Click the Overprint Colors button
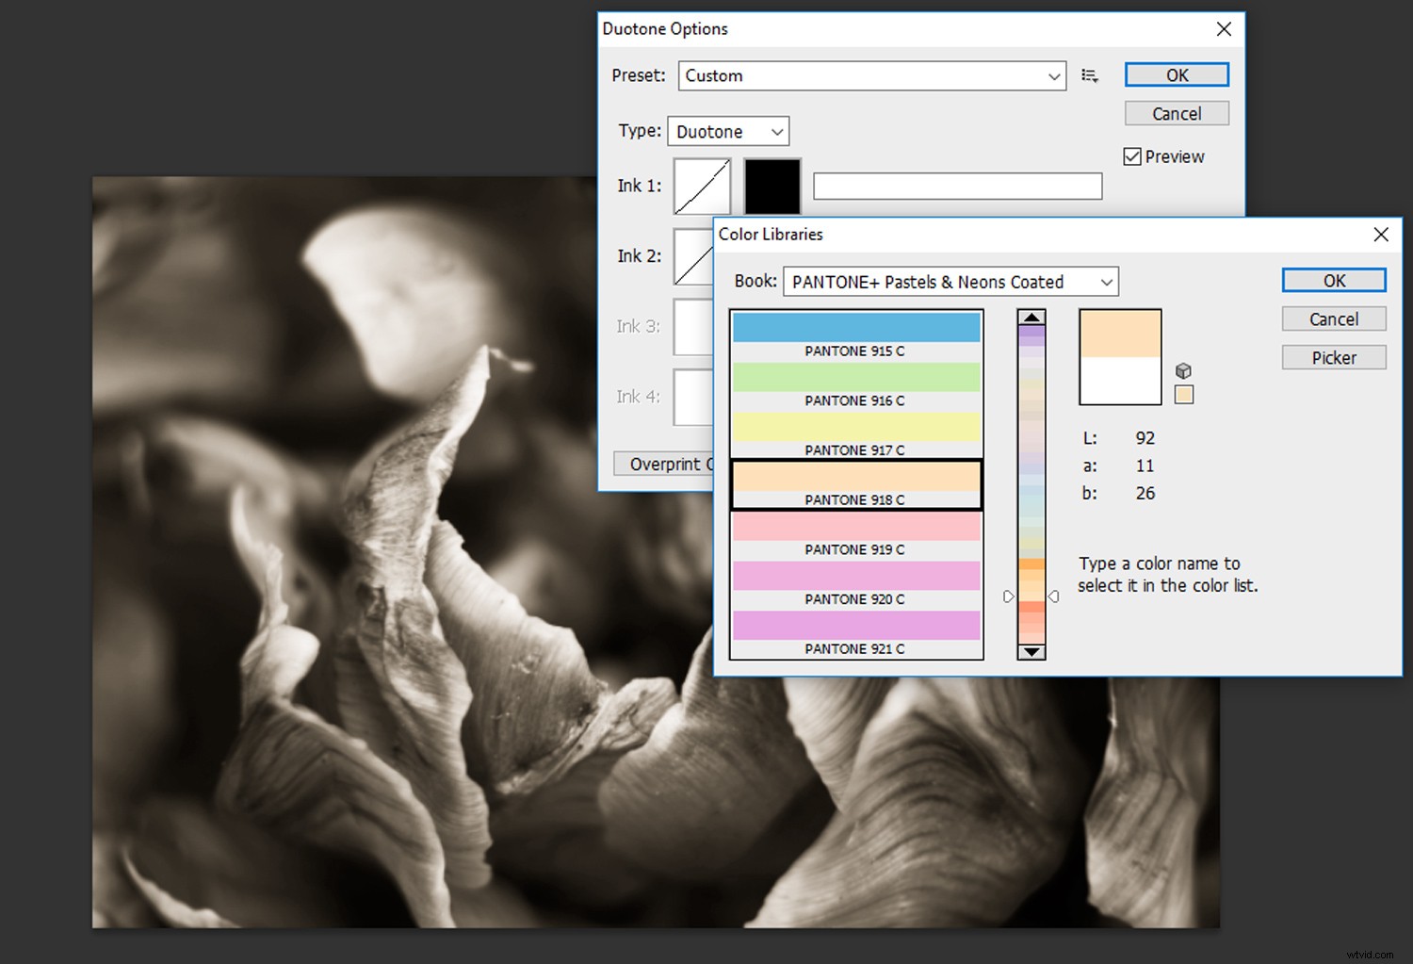The height and width of the screenshot is (964, 1413). [x=669, y=464]
